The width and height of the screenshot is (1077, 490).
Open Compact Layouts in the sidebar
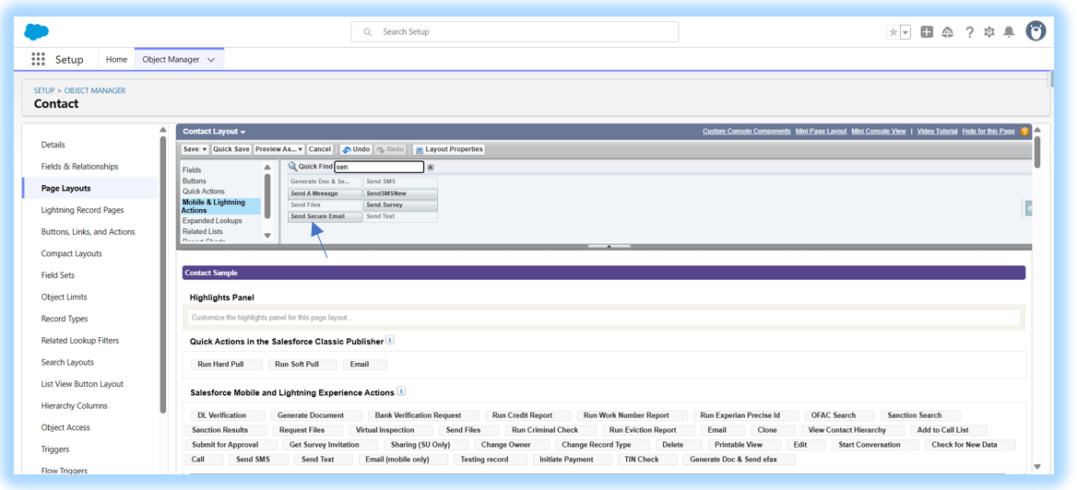(71, 254)
